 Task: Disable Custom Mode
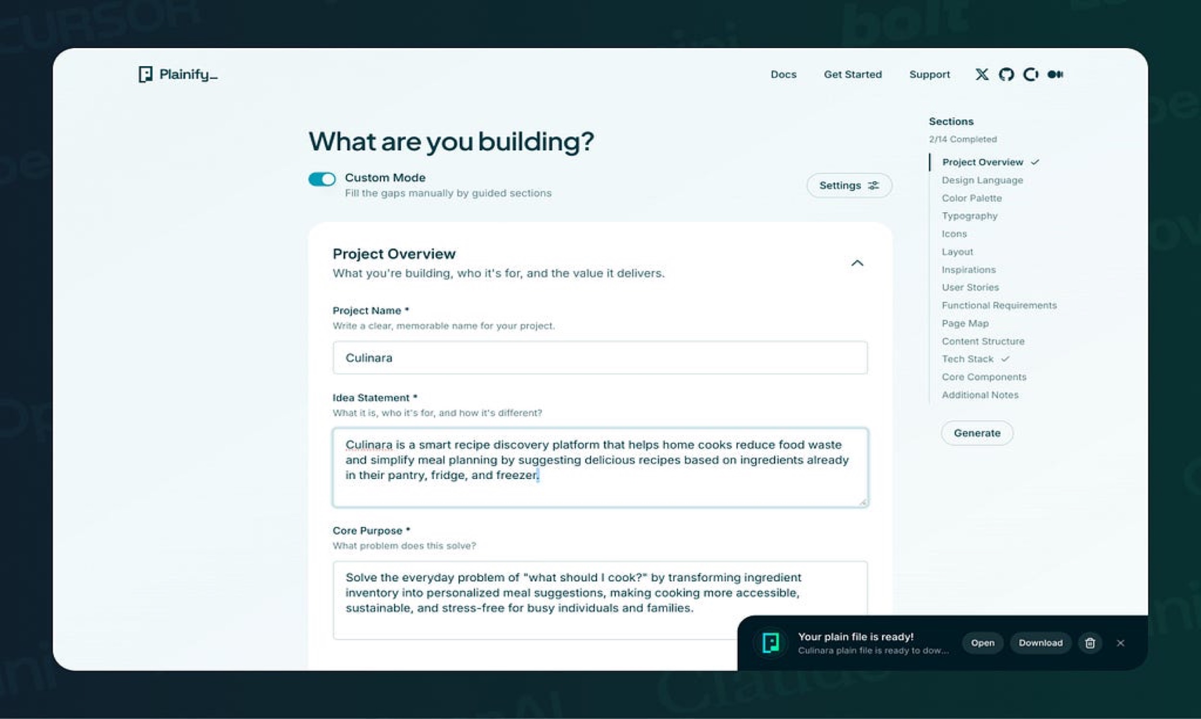point(322,179)
